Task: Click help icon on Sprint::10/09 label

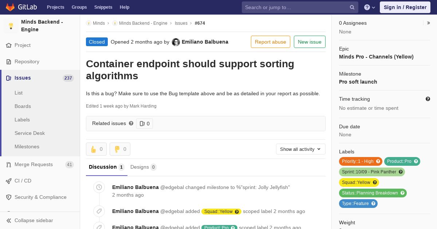Action: point(401,172)
